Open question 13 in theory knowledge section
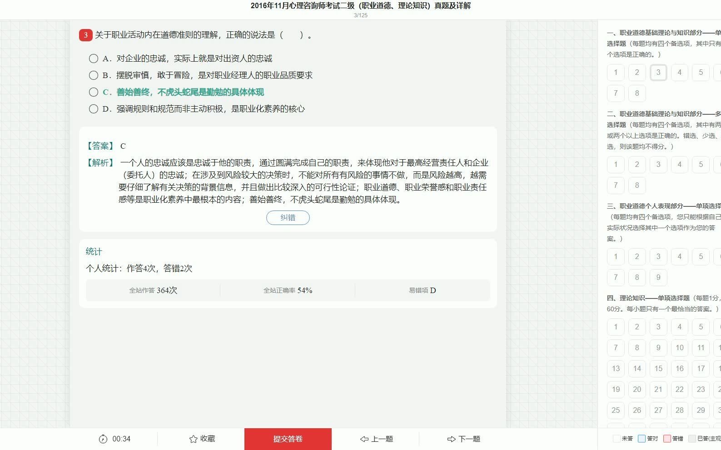The height and width of the screenshot is (450, 721). (616, 368)
